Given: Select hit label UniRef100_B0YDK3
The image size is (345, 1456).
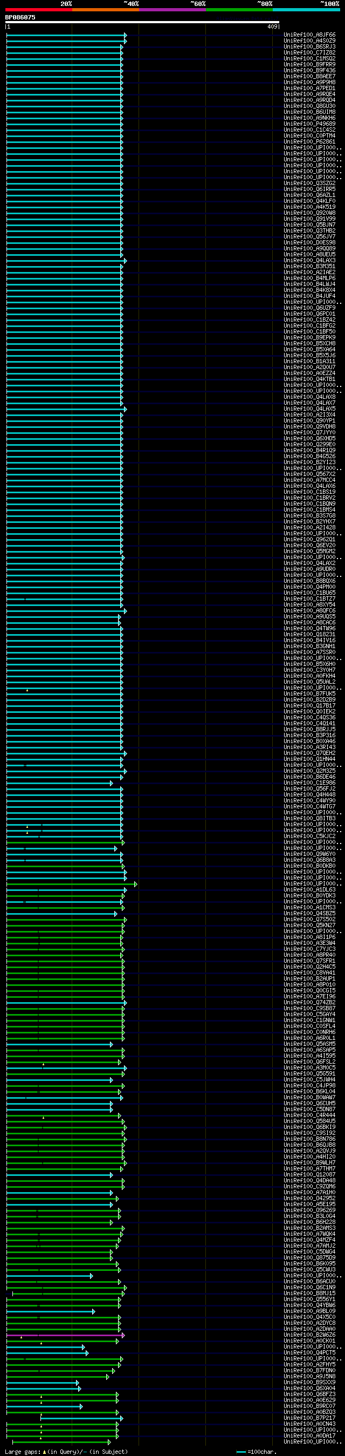Looking at the screenshot, I should pos(309,895).
